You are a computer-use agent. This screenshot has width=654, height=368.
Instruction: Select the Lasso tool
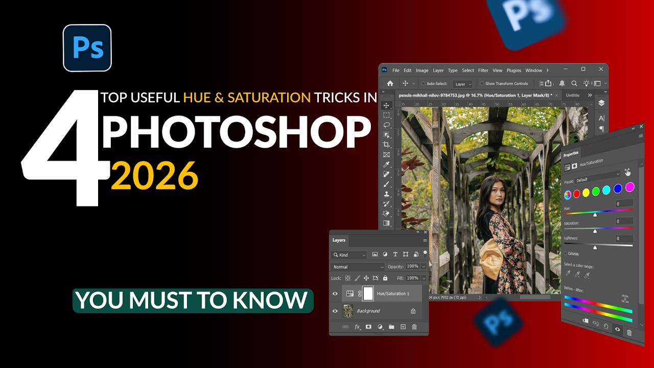click(x=386, y=125)
